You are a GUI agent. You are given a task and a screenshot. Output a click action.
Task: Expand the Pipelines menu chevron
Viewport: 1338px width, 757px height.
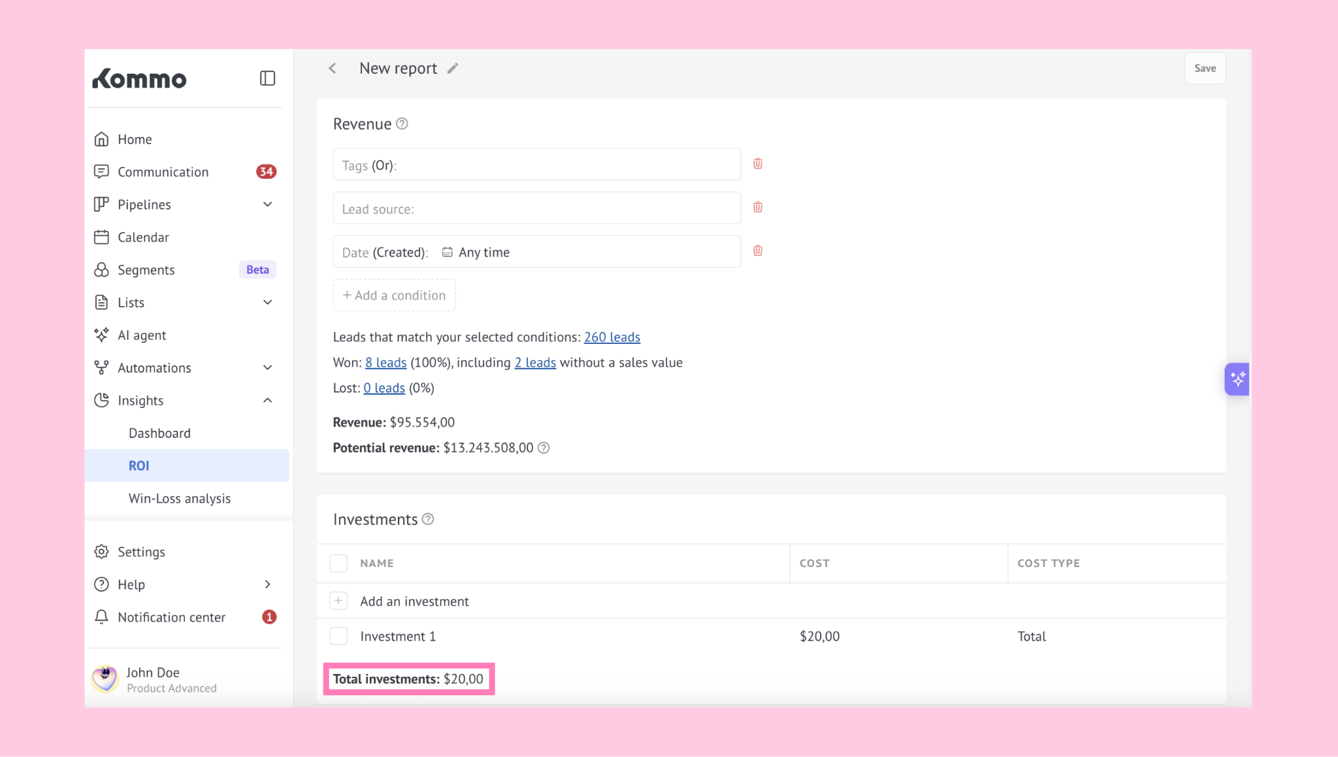click(x=268, y=204)
